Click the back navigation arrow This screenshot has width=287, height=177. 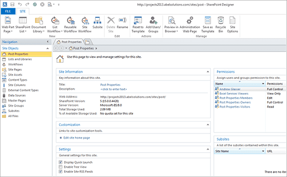tap(56, 48)
